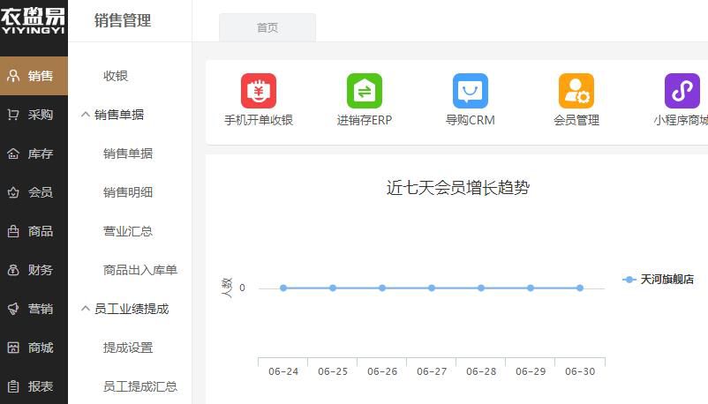The image size is (708, 404).
Task: Select the 销售 sidebar icon
Action: (13, 76)
